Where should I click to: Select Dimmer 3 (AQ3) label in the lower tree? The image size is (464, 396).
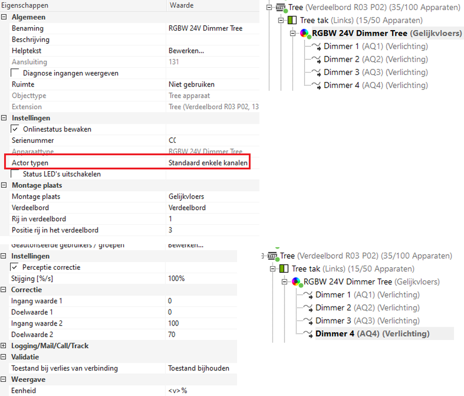coord(367,321)
